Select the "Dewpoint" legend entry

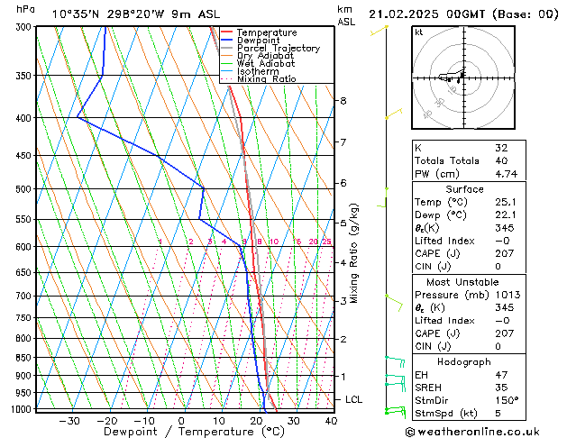pyautogui.click(x=258, y=41)
